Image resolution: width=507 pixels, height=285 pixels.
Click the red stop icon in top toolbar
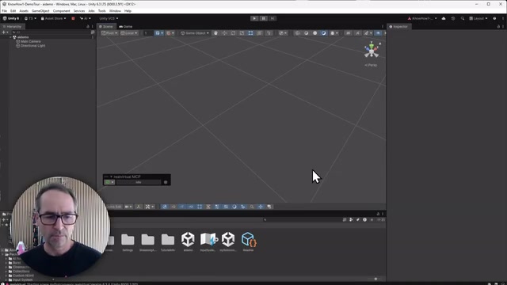[x=73, y=18]
